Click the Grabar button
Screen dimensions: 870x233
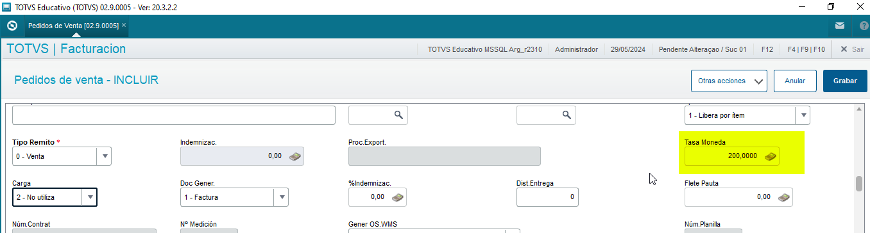845,81
